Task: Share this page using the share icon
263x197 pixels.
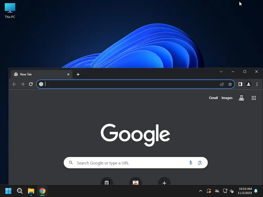Action: [x=222, y=84]
